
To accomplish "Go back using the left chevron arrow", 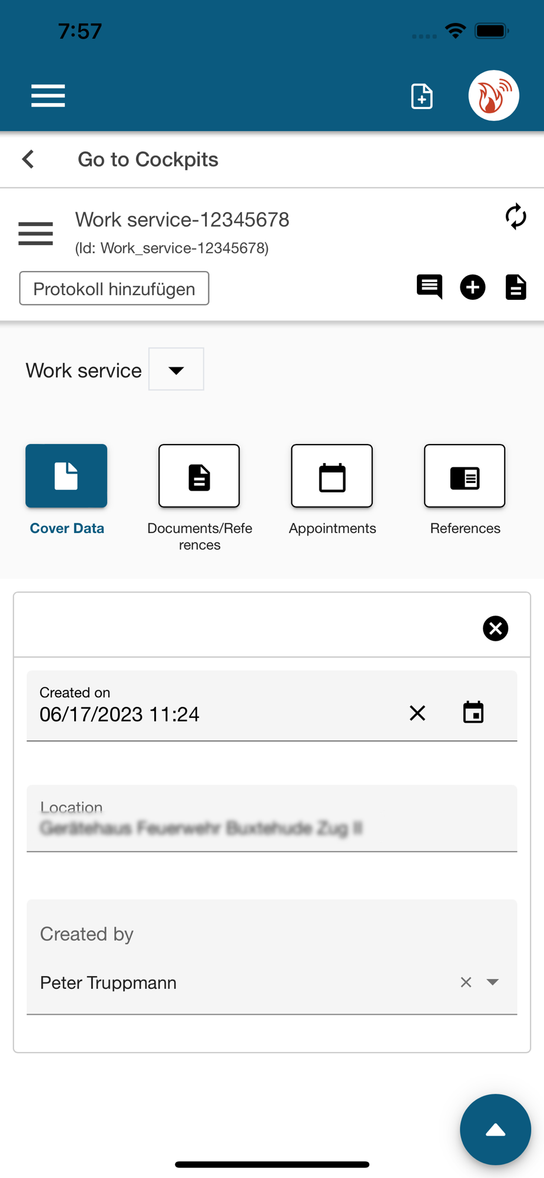I will [x=28, y=159].
